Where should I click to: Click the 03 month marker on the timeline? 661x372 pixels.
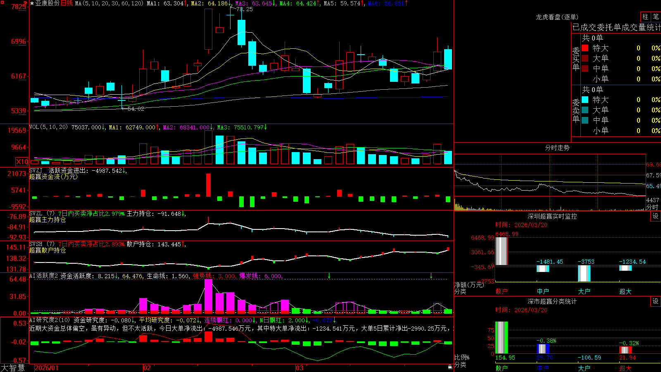(x=300, y=368)
